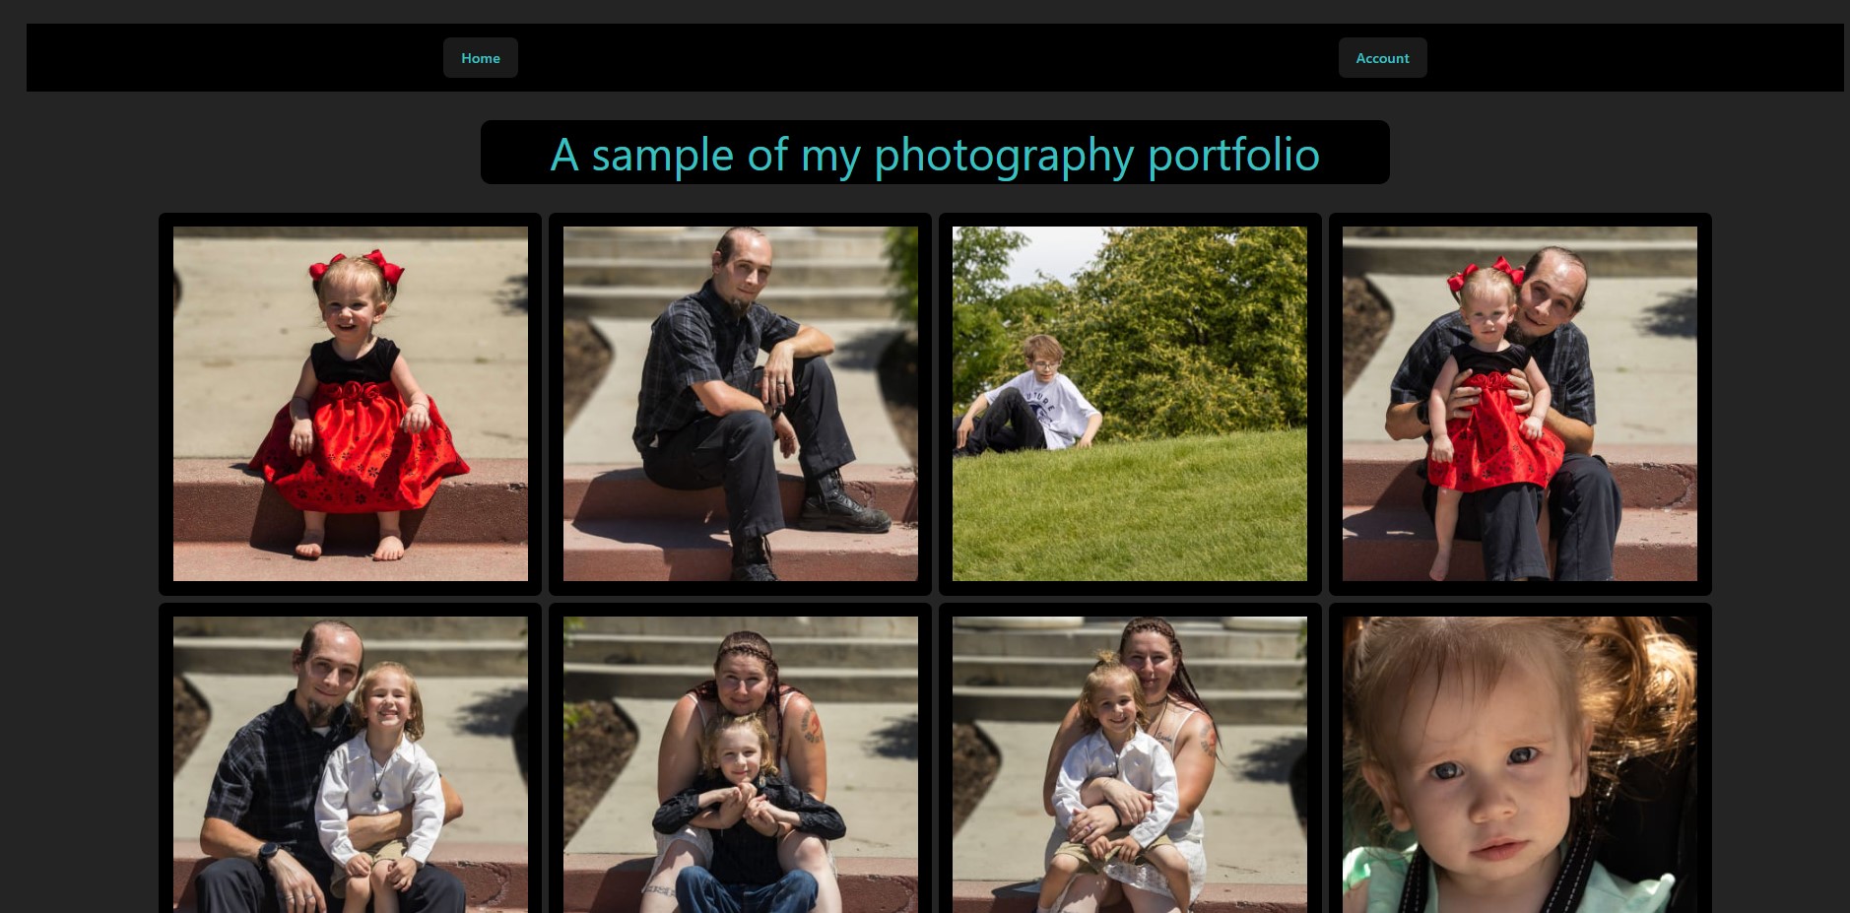
Task: Open photo of toddler in red dress sitting alone
Action: (x=351, y=404)
